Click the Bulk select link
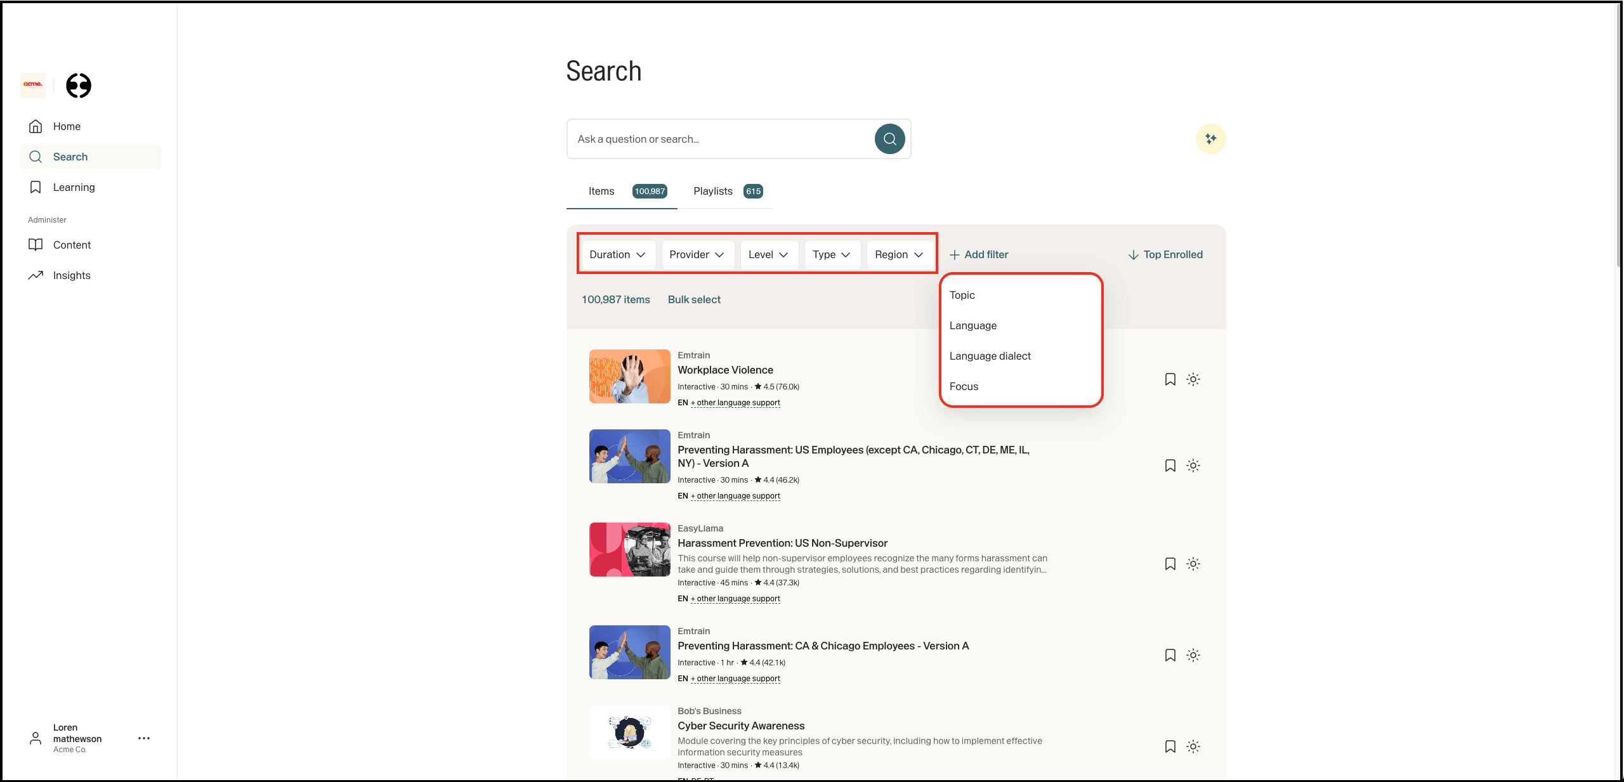Image resolution: width=1624 pixels, height=782 pixels. pos(694,299)
